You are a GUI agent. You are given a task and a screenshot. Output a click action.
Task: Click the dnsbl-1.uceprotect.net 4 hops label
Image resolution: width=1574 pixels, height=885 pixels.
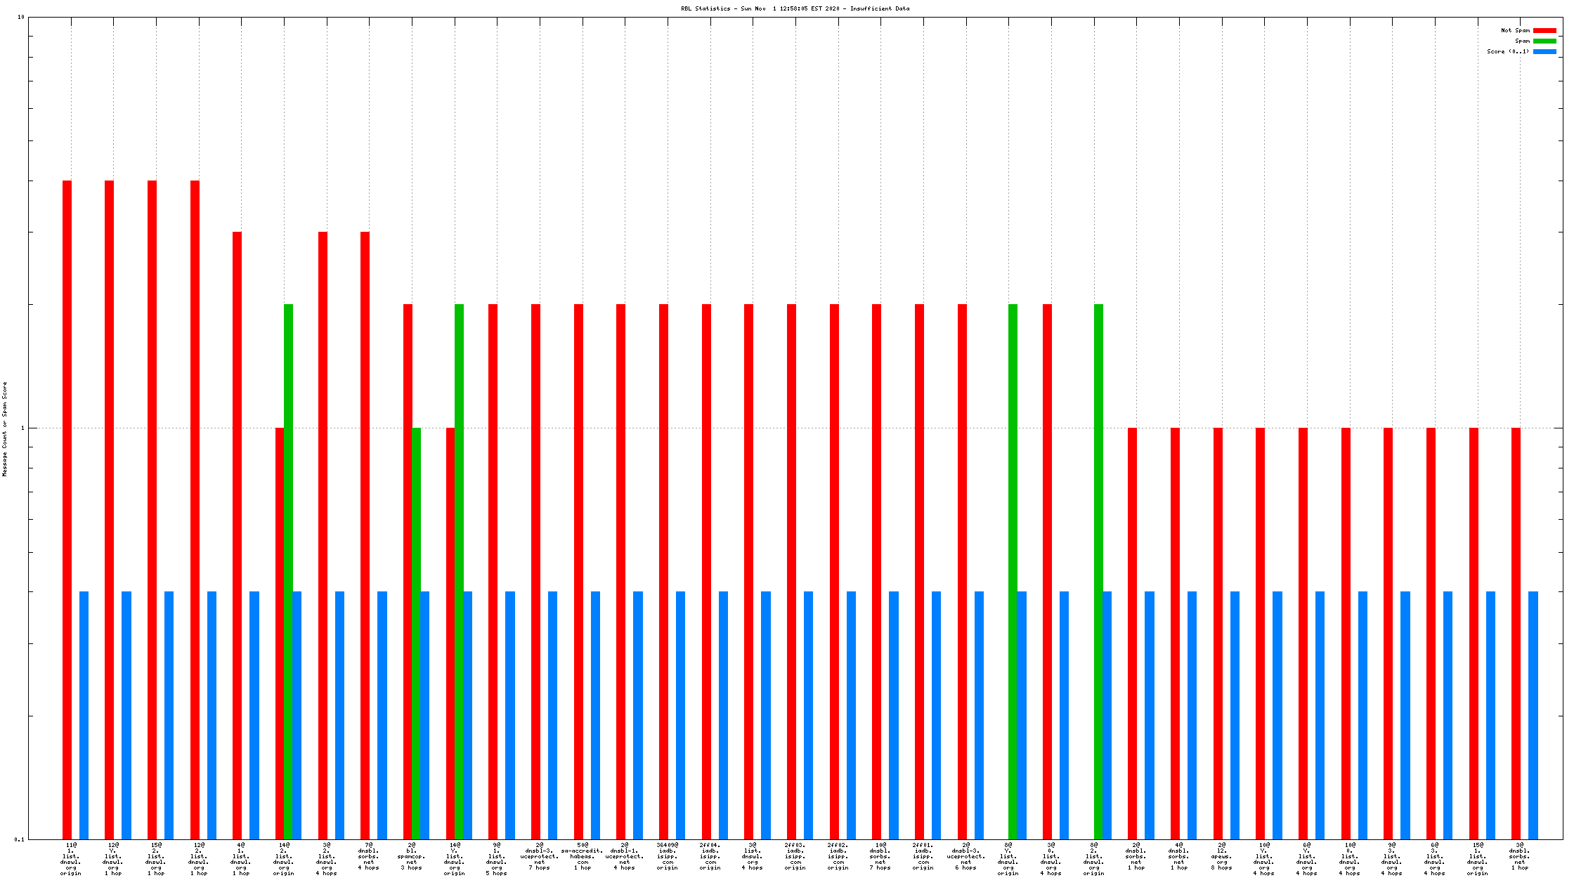(625, 856)
